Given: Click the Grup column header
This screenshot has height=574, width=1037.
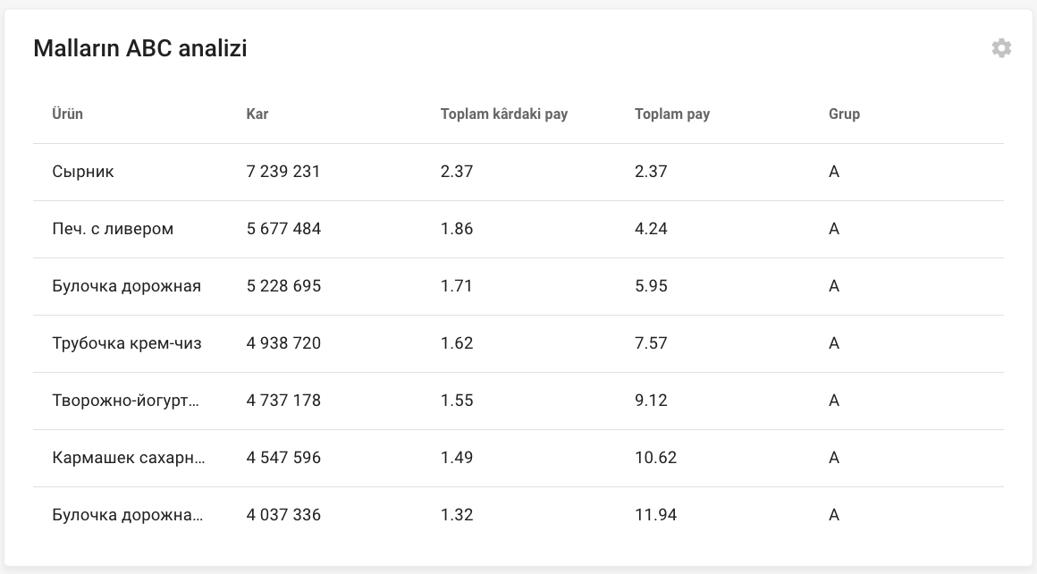Looking at the screenshot, I should [844, 114].
